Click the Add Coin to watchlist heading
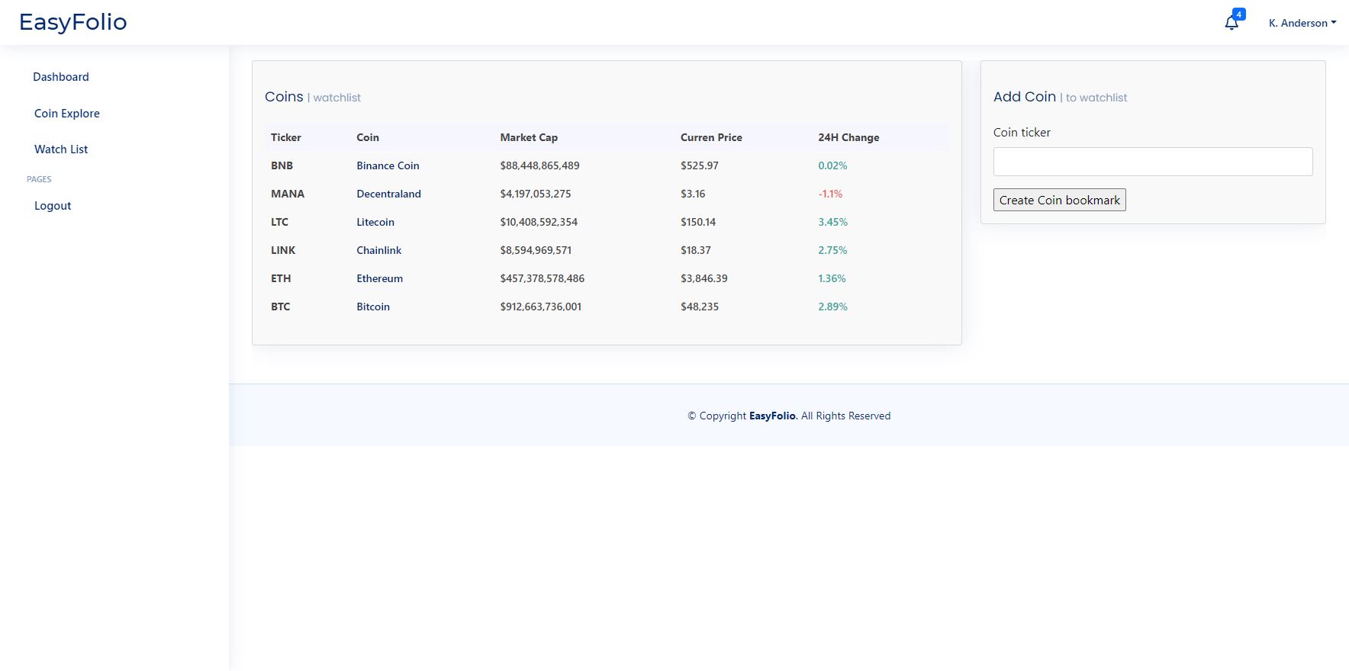1349x671 pixels. pos(1060,97)
